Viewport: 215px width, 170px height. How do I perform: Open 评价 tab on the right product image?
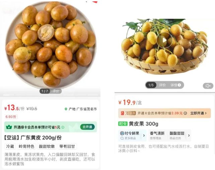[x=162, y=85]
